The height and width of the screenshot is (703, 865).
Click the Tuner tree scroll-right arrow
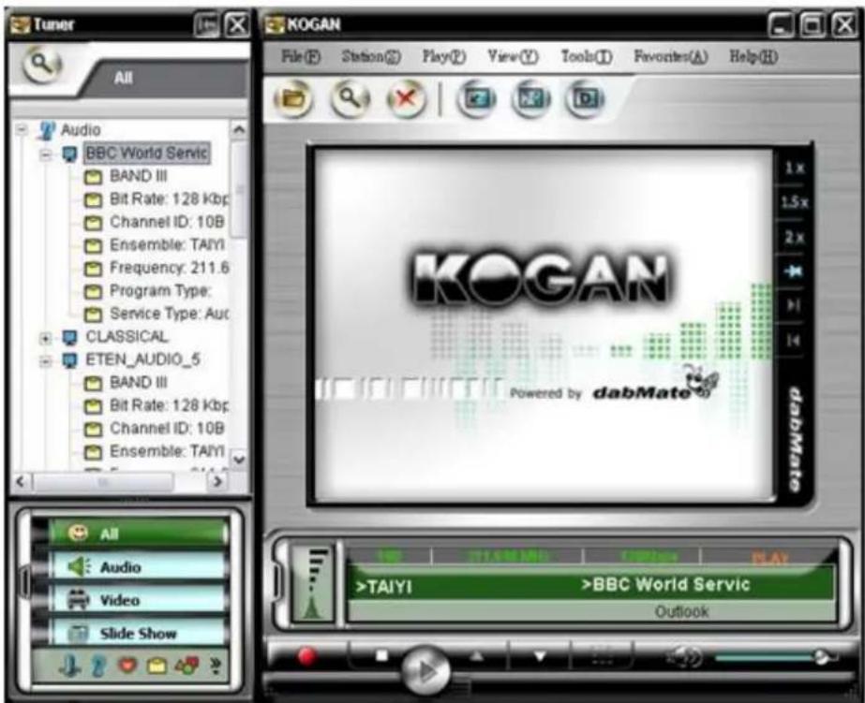point(217,481)
